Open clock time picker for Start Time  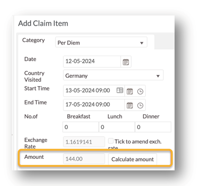coord(140,91)
